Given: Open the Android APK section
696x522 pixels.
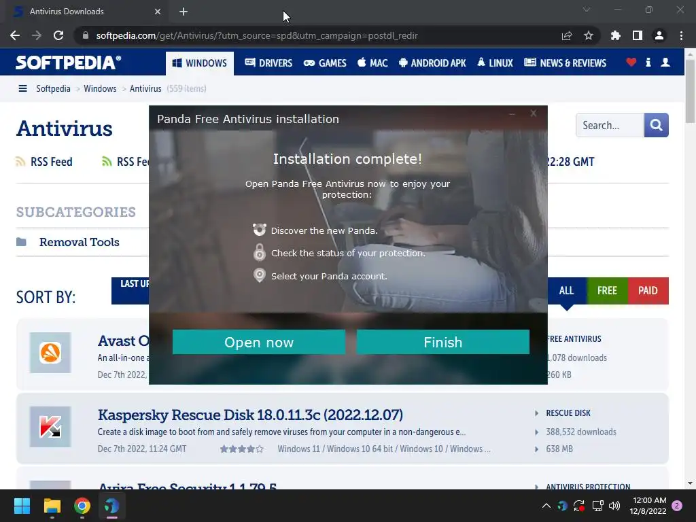Looking at the screenshot, I should point(432,63).
